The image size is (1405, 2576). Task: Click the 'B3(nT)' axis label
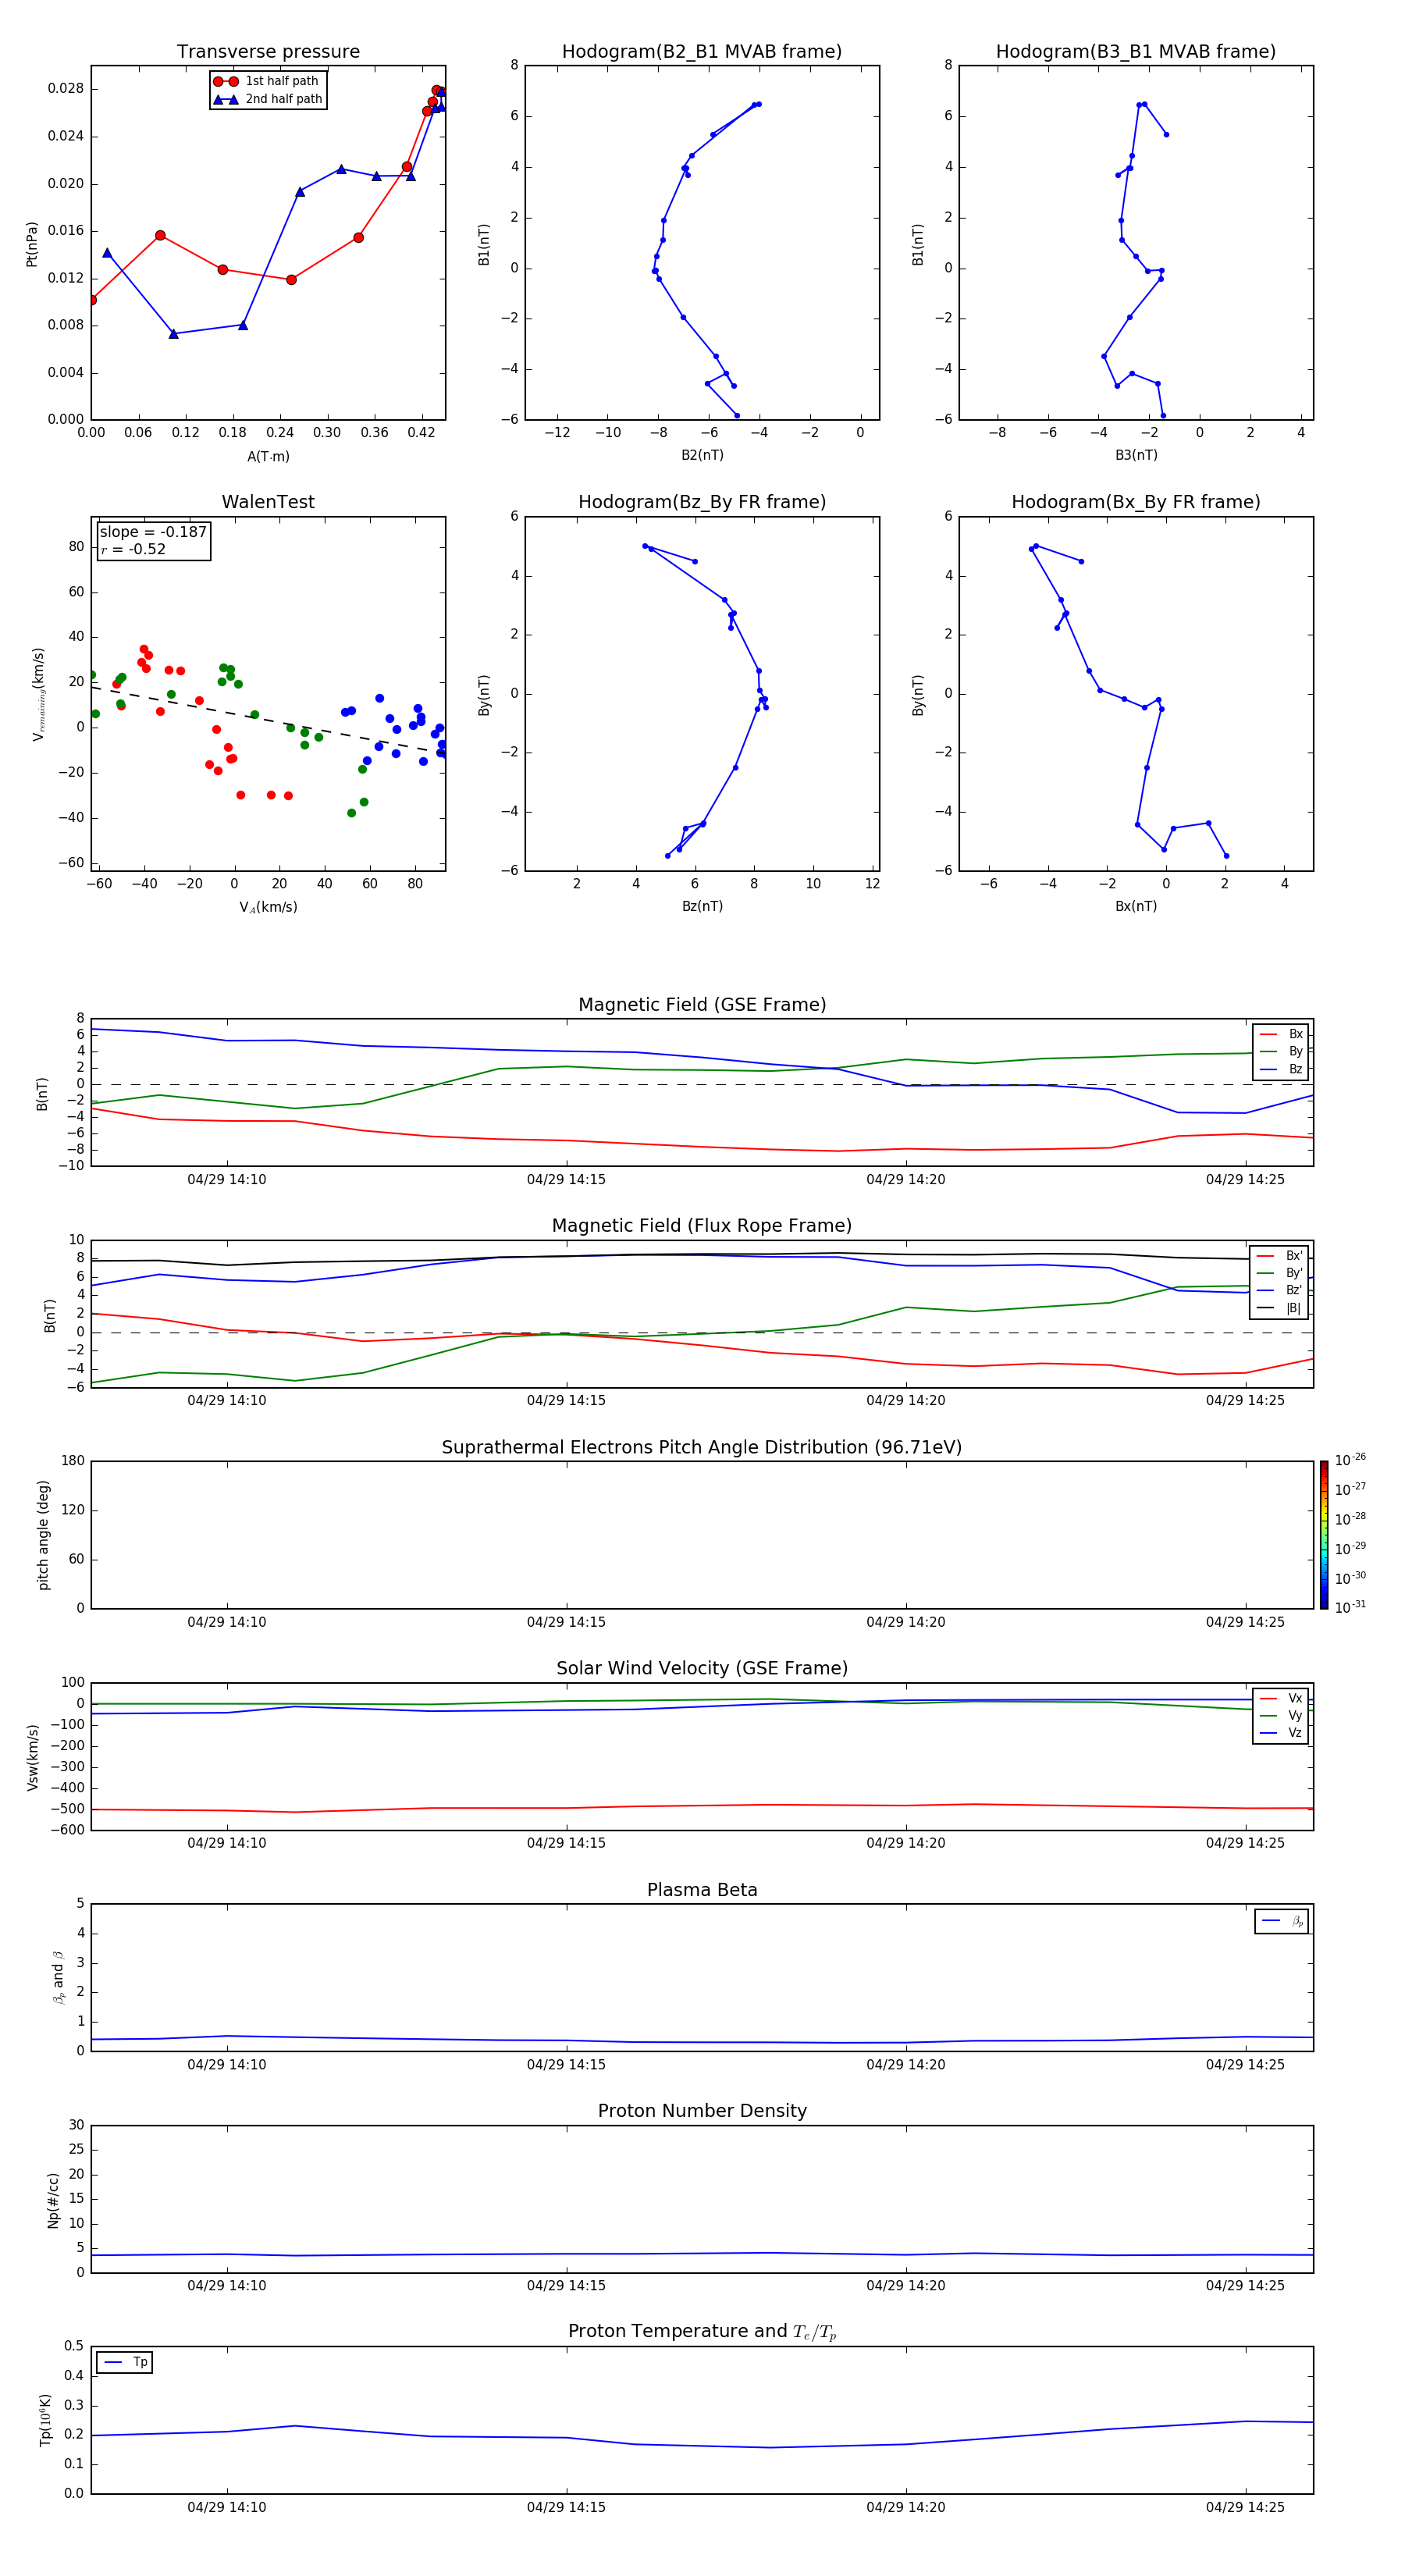click(1136, 455)
